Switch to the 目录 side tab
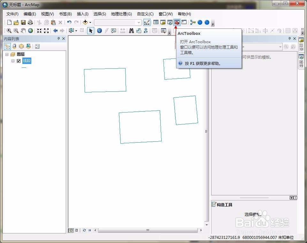This screenshot has width=307, height=243. click(x=301, y=44)
